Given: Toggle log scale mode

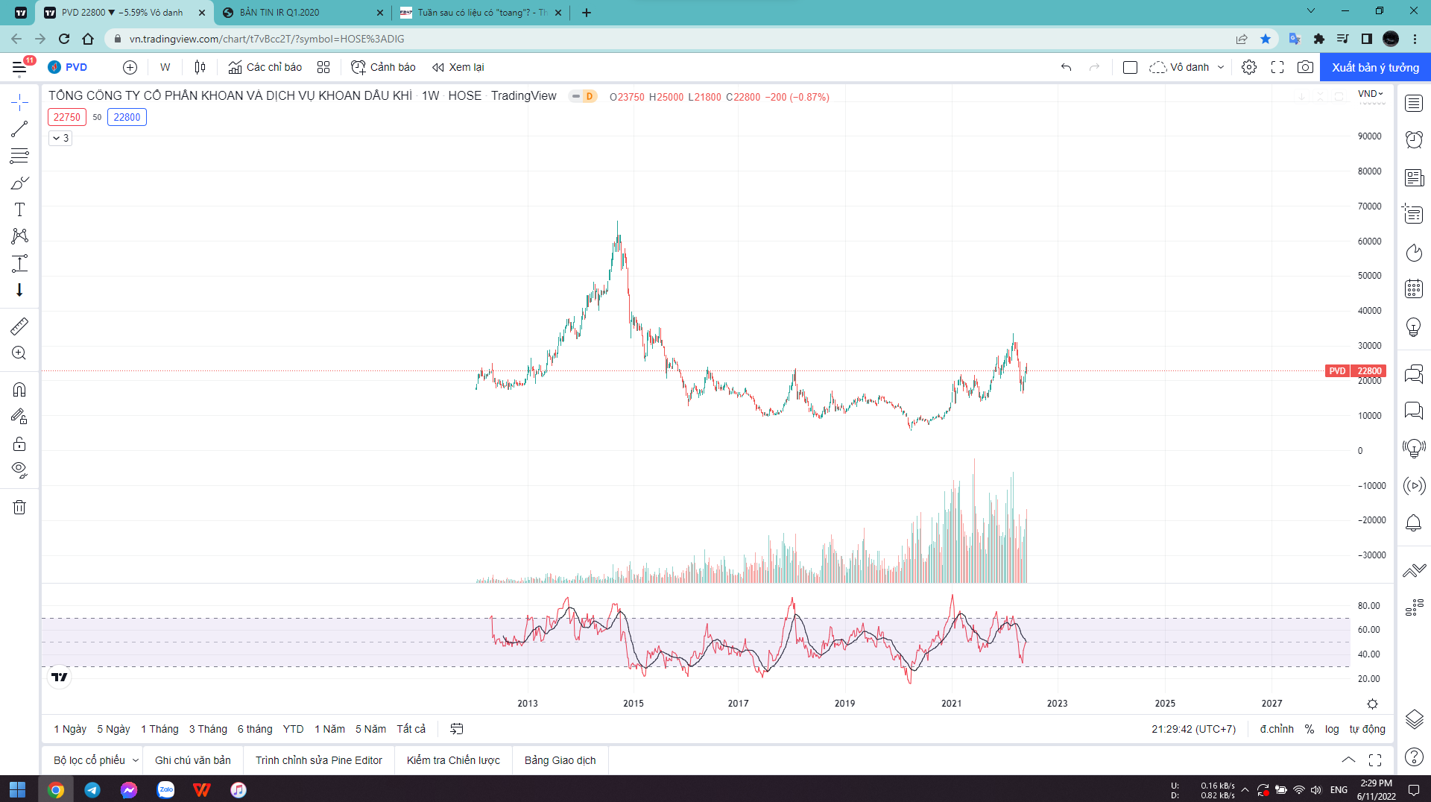Looking at the screenshot, I should click(1332, 729).
